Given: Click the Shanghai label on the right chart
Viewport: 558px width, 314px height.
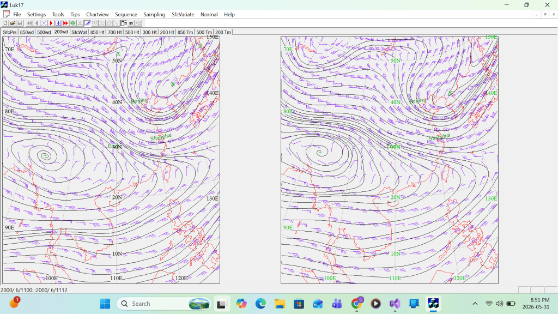Looking at the screenshot, I should (439, 137).
